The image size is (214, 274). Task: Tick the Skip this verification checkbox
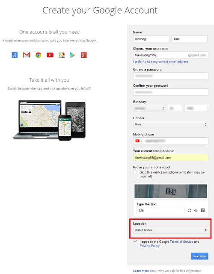[135, 172]
